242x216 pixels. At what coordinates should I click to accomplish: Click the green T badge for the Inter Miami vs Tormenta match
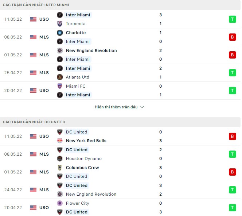(232, 19)
